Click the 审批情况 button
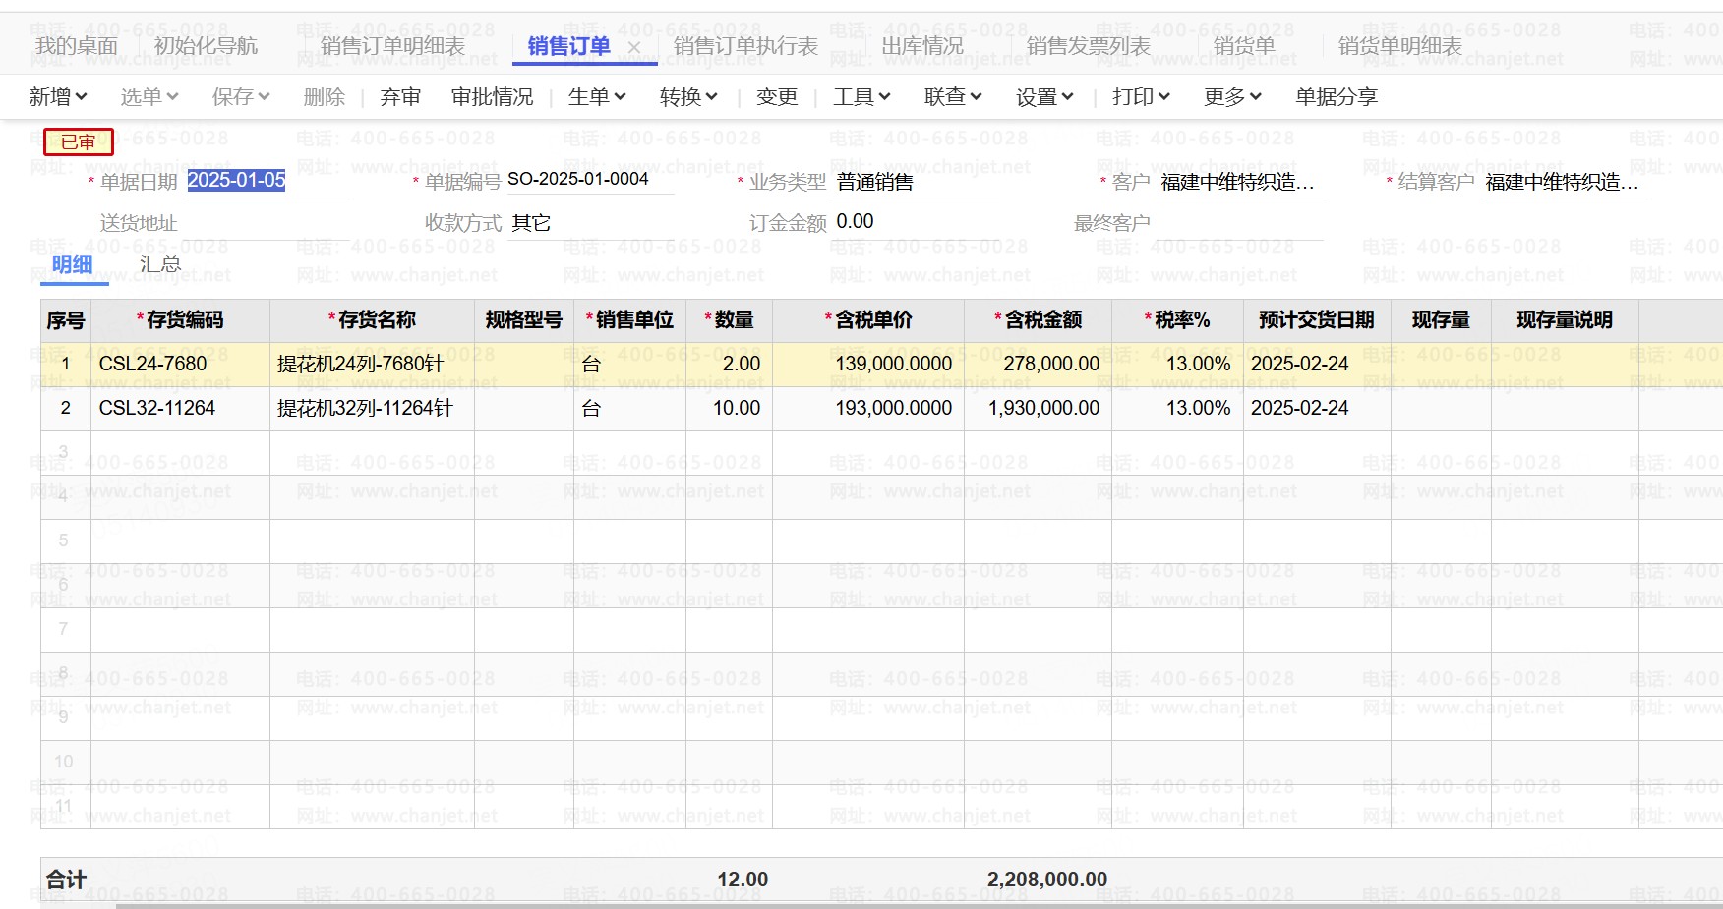 492,97
